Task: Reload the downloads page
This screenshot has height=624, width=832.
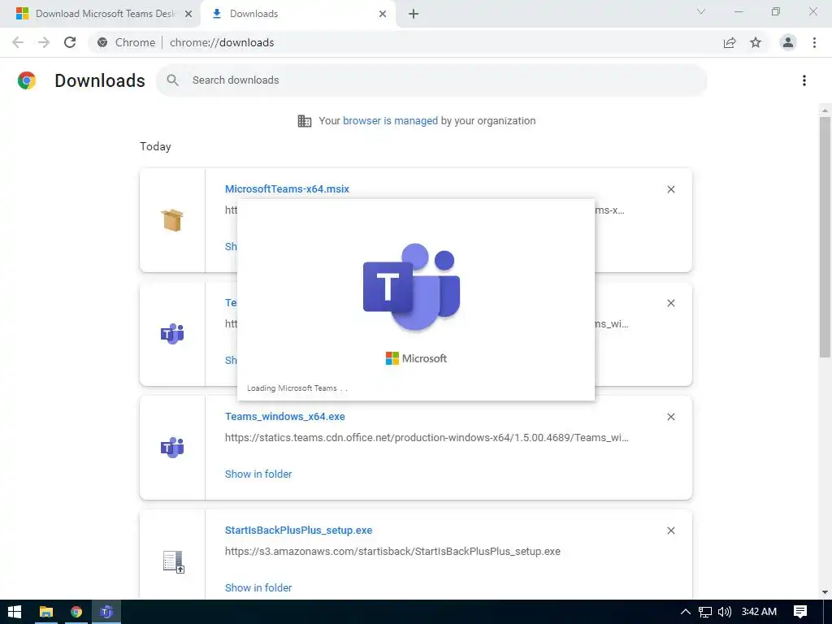Action: coord(70,42)
